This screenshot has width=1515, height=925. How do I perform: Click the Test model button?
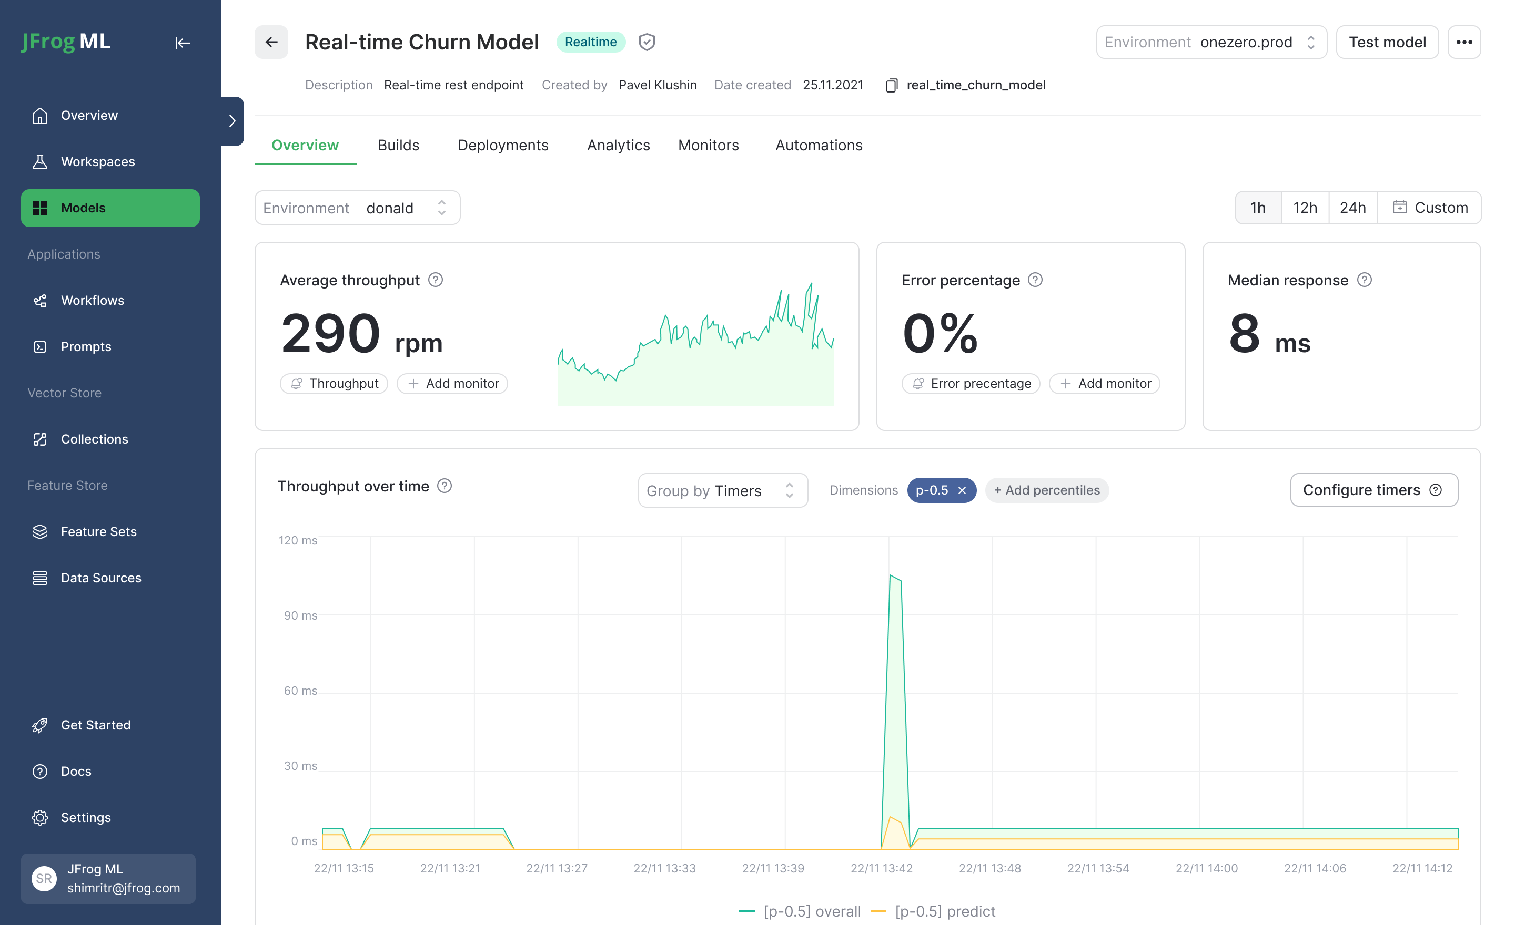(1387, 43)
